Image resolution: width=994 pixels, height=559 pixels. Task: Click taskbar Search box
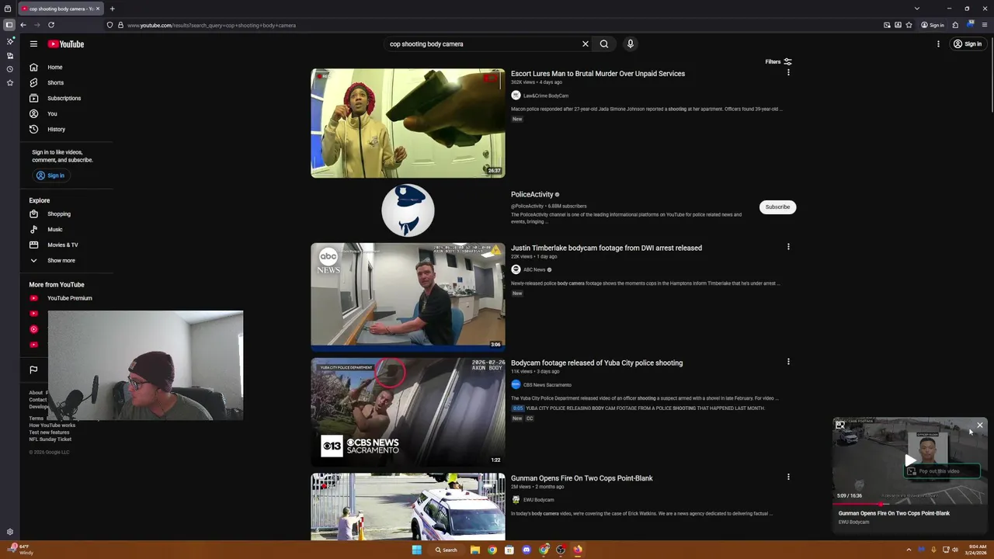(x=447, y=550)
